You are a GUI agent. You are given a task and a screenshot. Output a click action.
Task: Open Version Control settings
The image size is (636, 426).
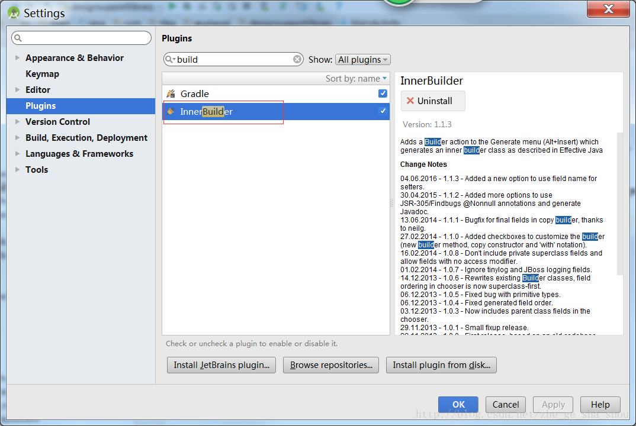[57, 122]
